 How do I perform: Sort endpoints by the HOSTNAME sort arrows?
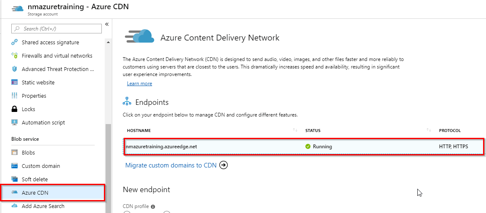[x=295, y=130]
